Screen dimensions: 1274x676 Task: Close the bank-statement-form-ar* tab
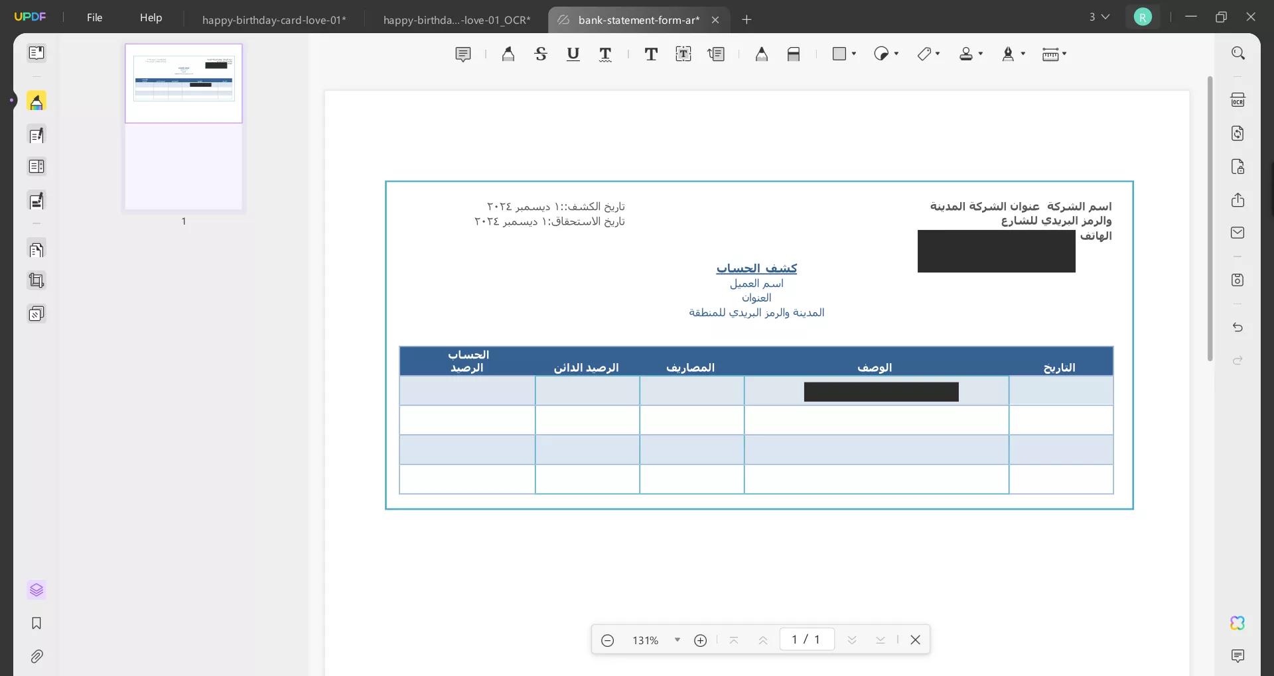click(x=715, y=20)
